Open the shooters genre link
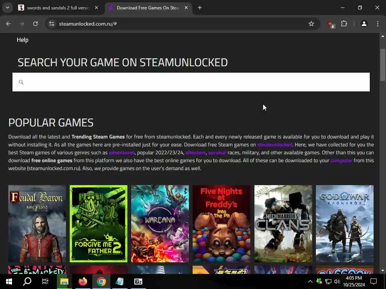 [196, 153]
